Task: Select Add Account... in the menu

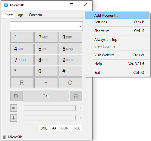Action: (x=117, y=15)
